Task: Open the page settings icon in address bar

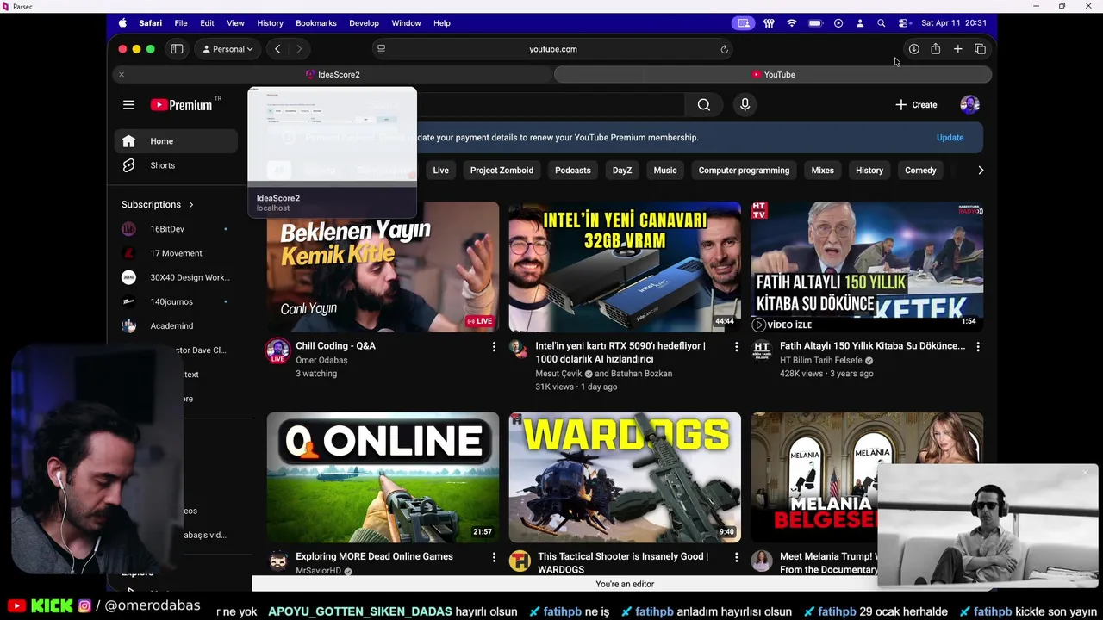Action: click(x=381, y=49)
